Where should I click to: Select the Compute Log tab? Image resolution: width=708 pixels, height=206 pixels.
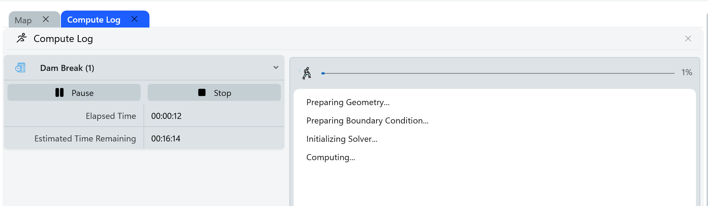[x=94, y=20]
